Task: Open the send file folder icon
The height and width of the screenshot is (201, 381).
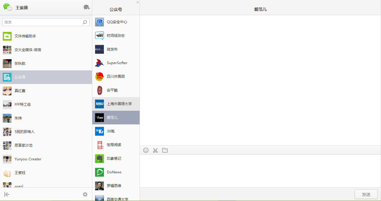Action: click(x=165, y=150)
